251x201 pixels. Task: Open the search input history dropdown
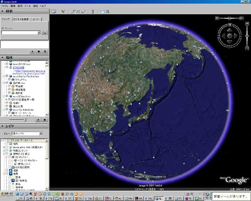click(39, 32)
